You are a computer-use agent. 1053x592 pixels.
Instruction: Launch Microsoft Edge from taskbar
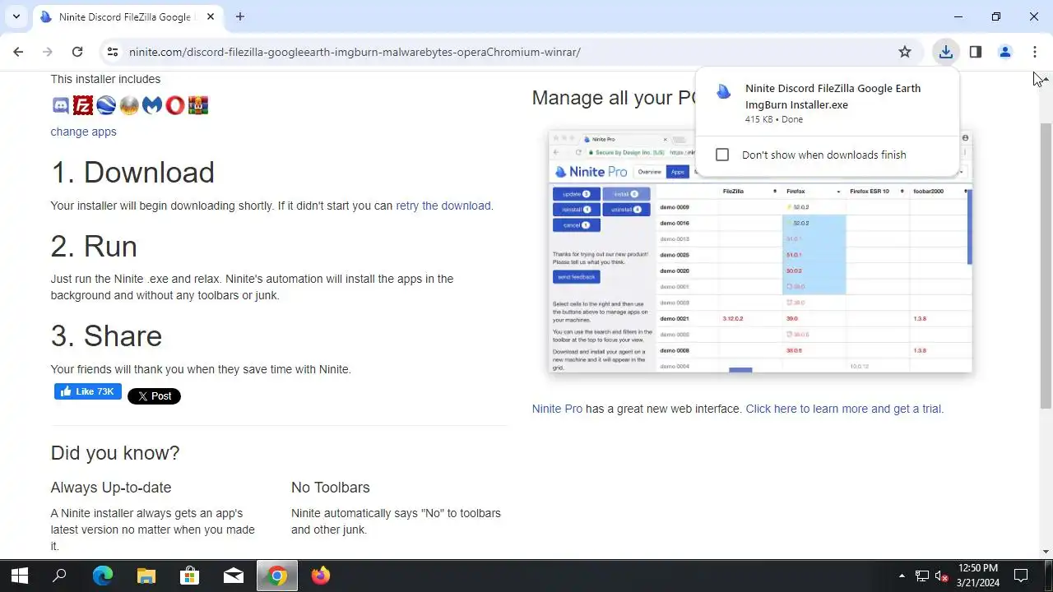pos(103,576)
